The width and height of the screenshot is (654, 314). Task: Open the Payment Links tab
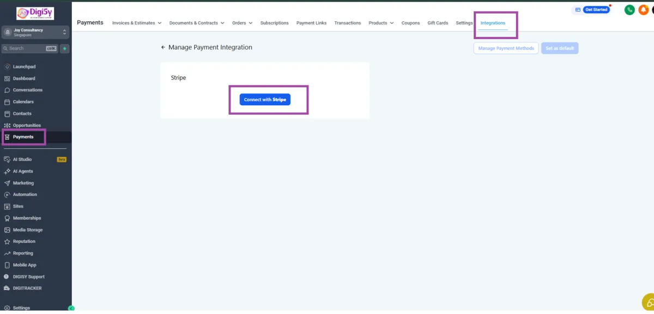[x=312, y=23]
